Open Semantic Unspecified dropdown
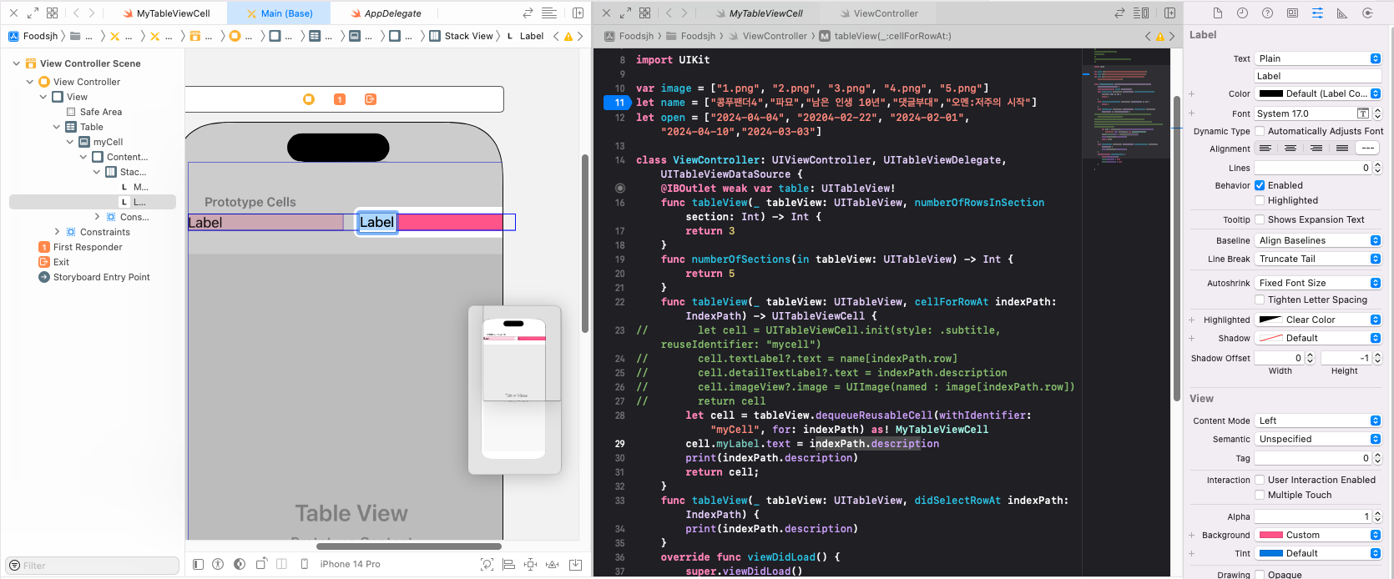 pos(1318,439)
